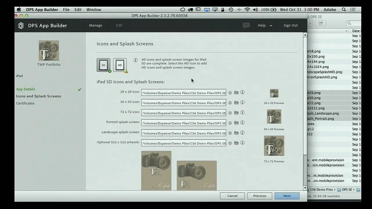Show info for 512 x 512 artwork
The height and width of the screenshot is (209, 372).
coord(242,143)
